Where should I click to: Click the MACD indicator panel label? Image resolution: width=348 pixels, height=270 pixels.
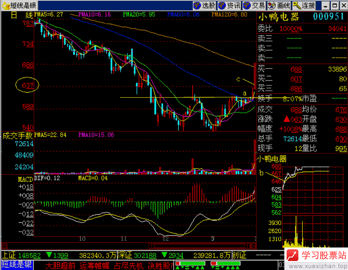[x=26, y=179]
